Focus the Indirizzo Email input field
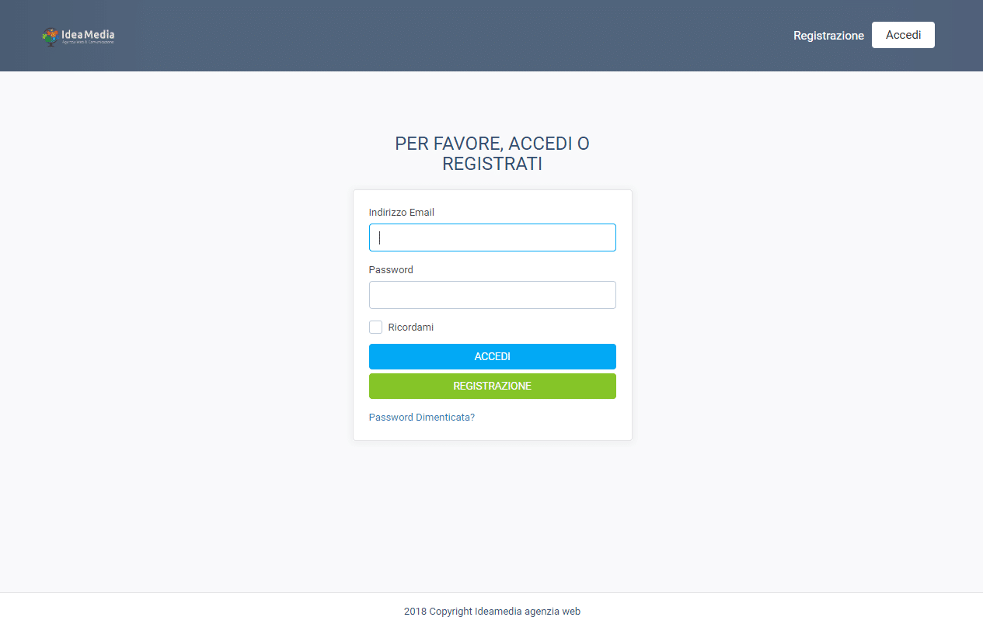Viewport: 983px width, 631px height. 493,237
